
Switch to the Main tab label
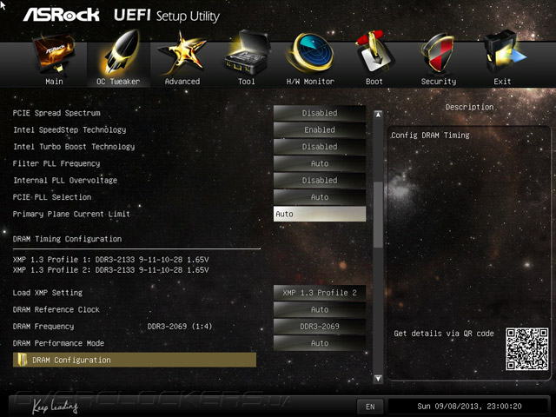tap(54, 82)
